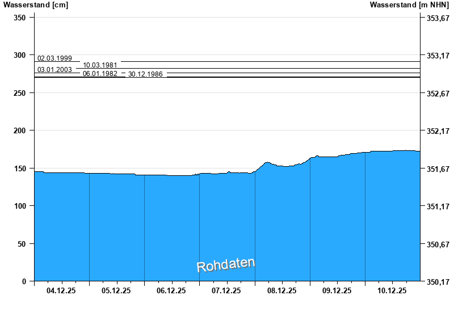The width and height of the screenshot is (454, 312).
Task: Click the 353,17 value on right axis
Action: 438,56
